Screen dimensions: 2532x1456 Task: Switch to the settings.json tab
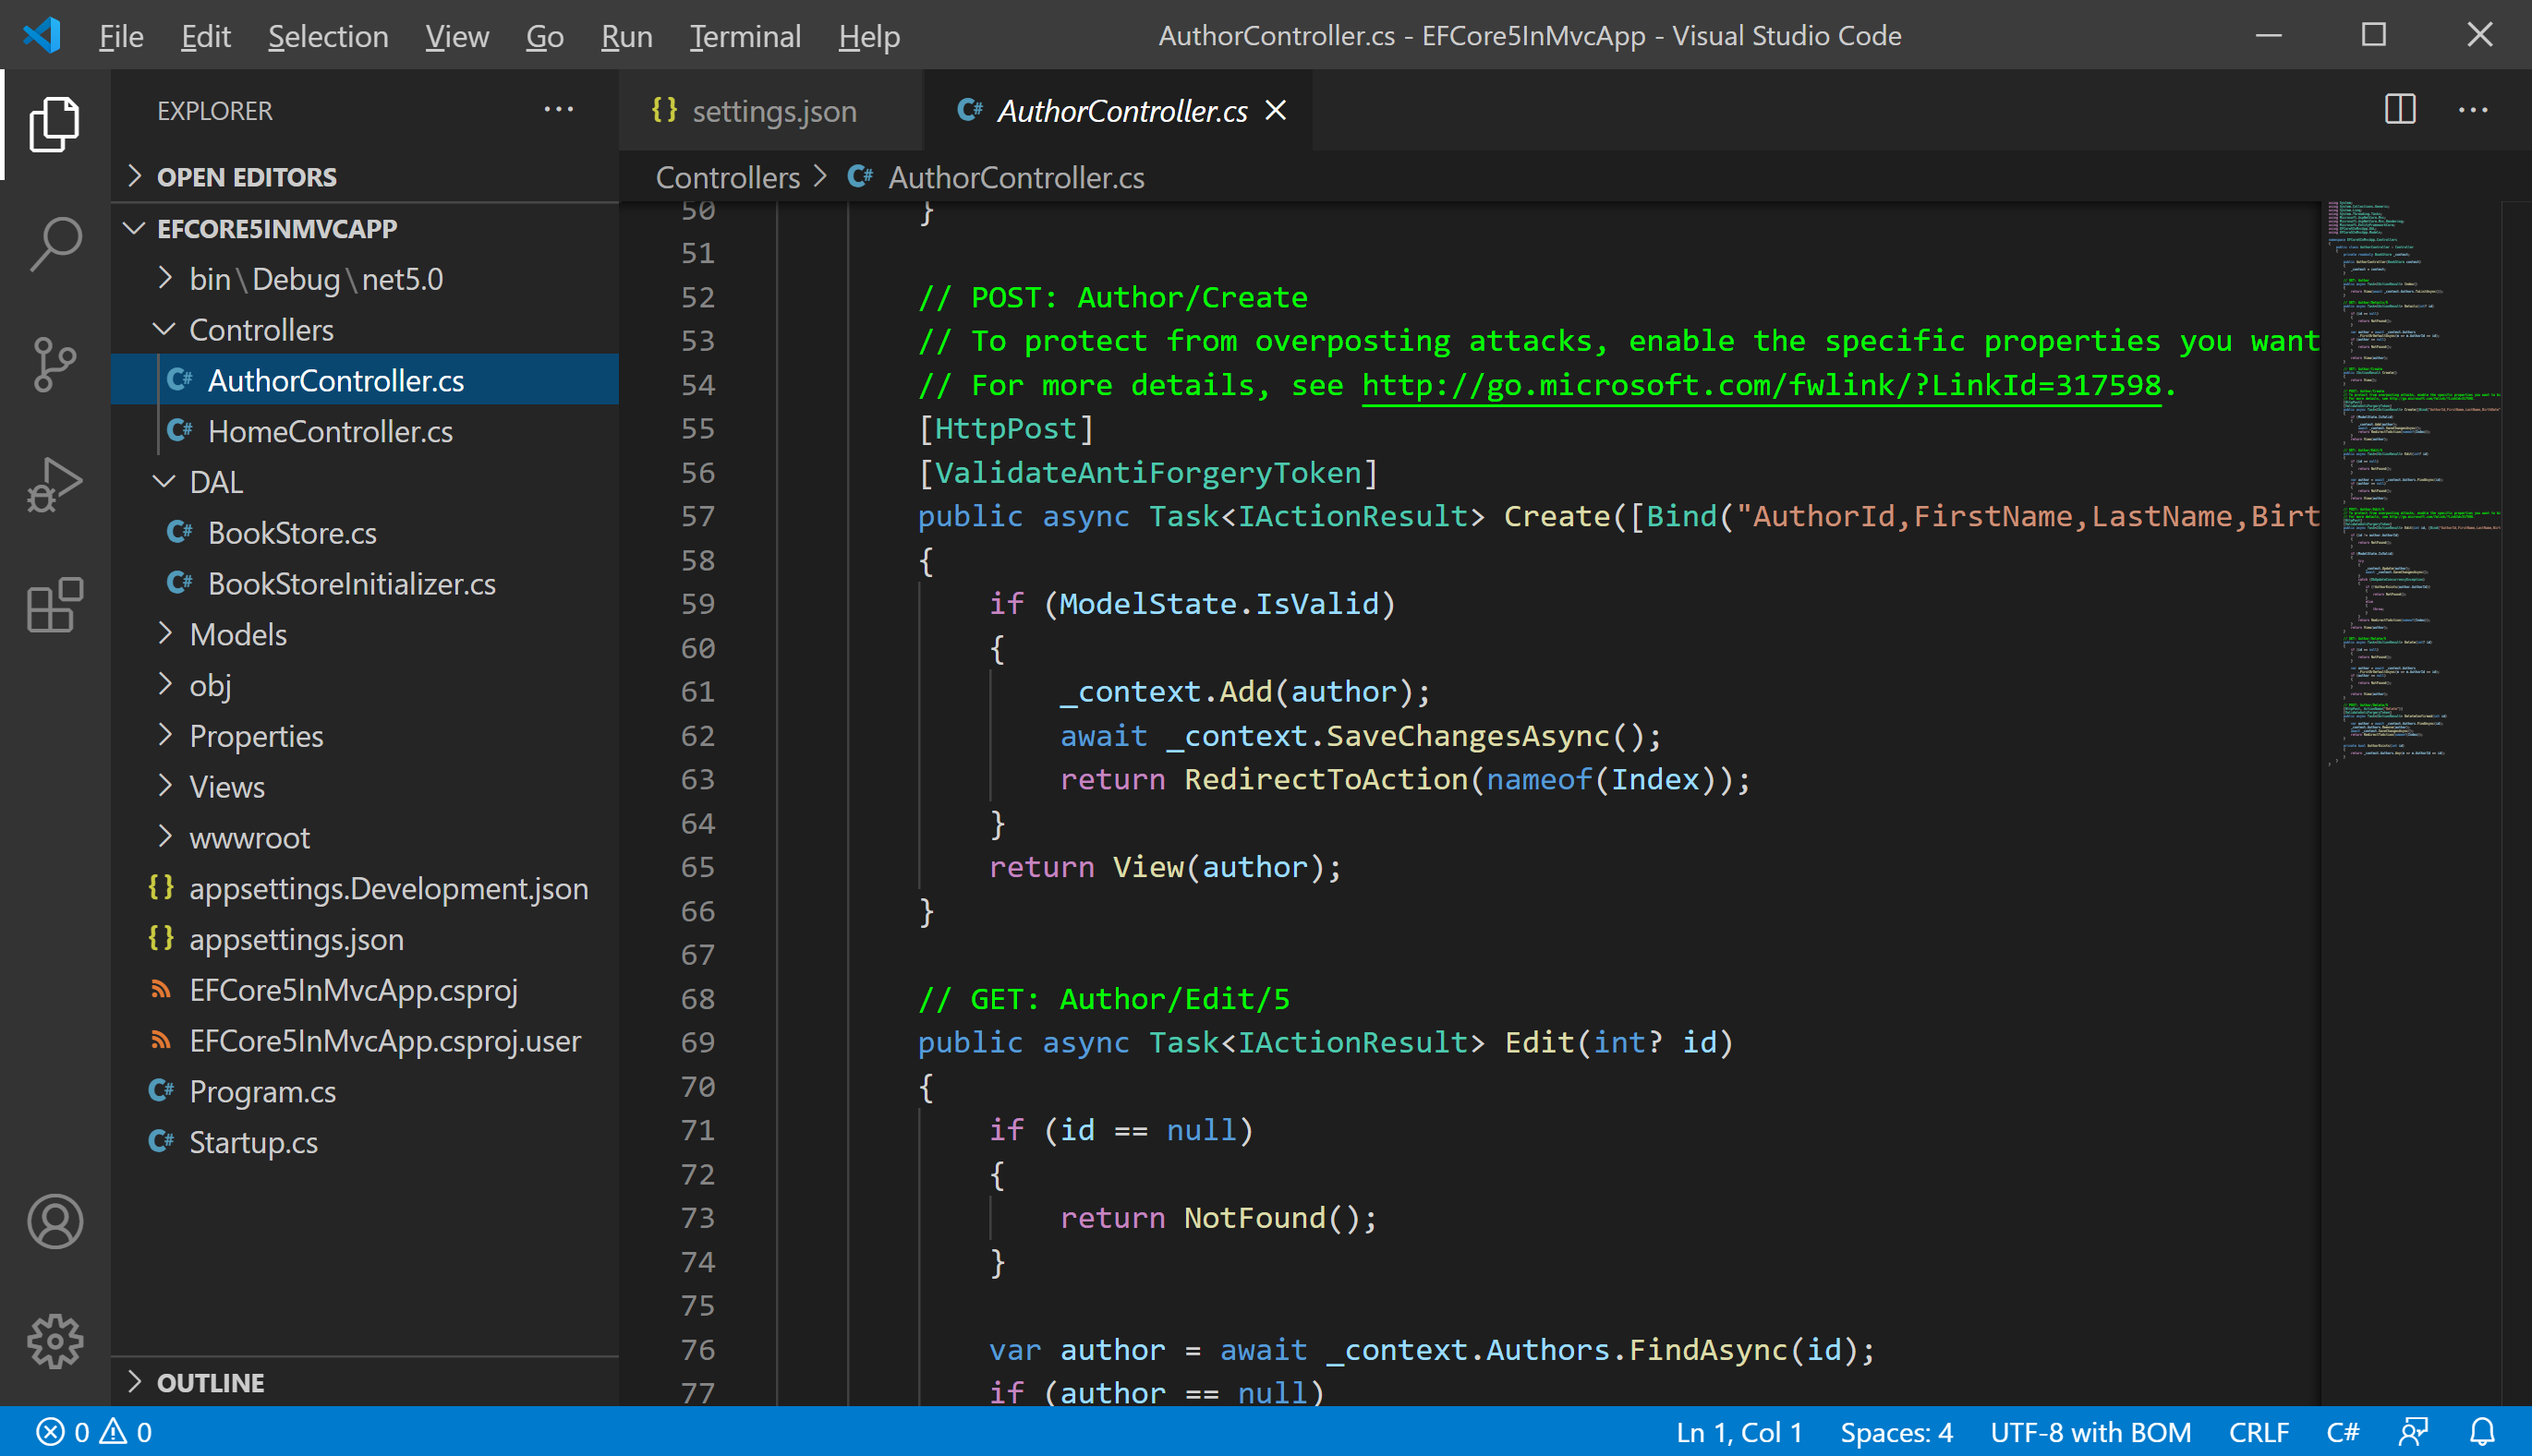pyautogui.click(x=772, y=111)
